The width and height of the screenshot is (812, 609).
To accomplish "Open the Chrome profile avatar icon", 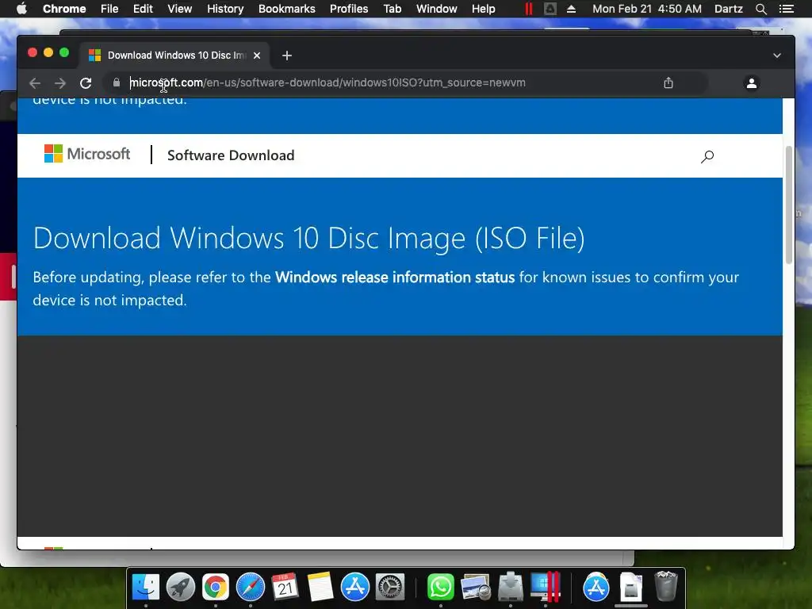I will click(752, 82).
